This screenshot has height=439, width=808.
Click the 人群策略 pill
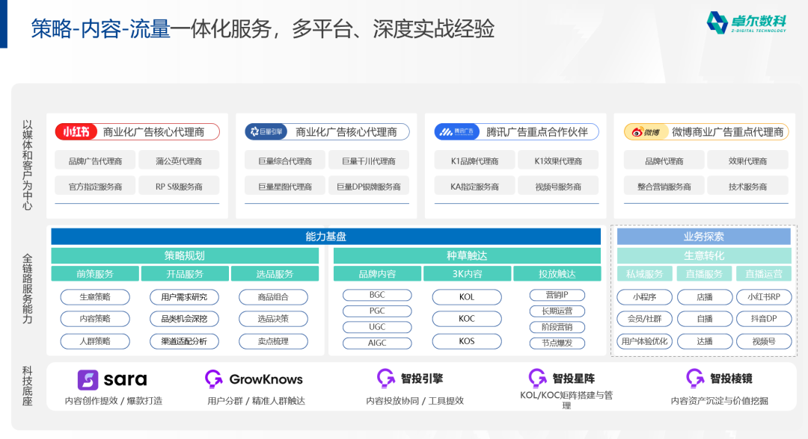click(95, 341)
